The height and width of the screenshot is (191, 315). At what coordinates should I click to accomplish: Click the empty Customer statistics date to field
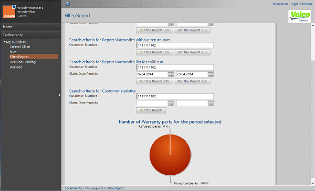(x=192, y=103)
